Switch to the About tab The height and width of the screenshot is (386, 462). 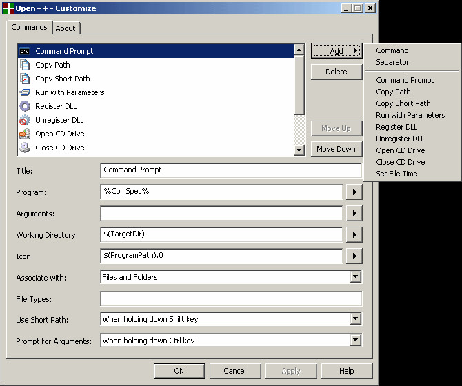point(66,28)
